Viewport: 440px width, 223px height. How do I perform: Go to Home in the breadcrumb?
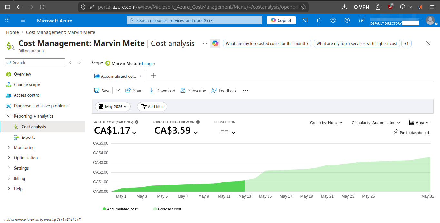point(13,32)
